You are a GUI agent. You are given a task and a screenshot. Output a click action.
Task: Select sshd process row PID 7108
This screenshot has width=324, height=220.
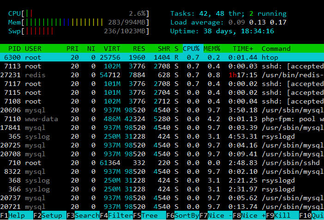[x=162, y=101]
